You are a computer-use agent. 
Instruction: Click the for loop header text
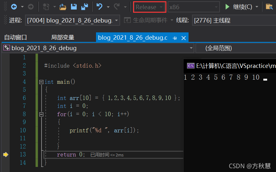(93, 114)
